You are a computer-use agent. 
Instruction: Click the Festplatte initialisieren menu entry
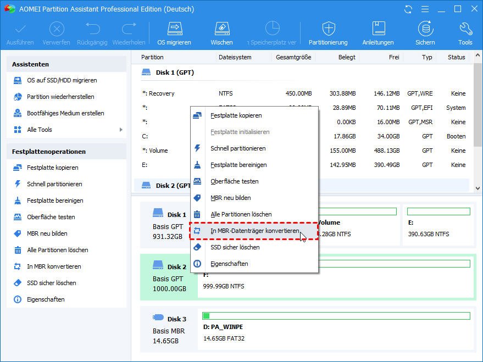[254, 132]
